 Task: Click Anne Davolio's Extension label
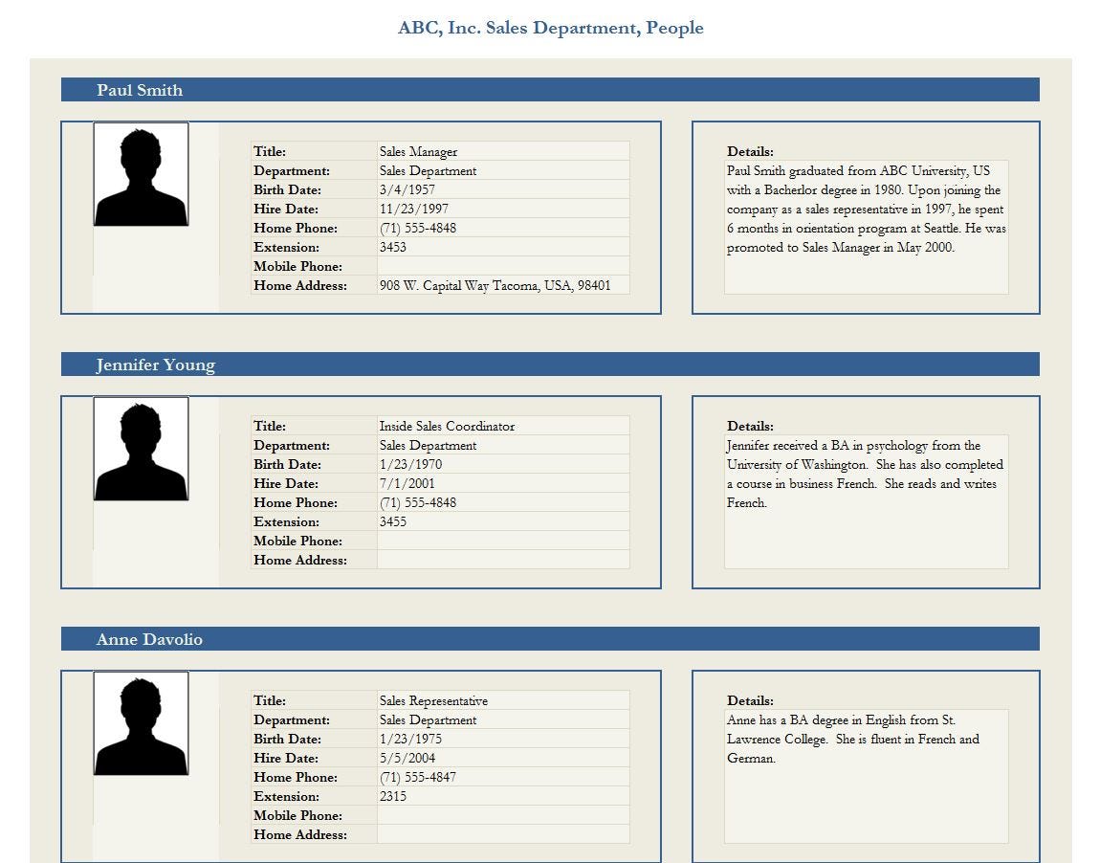coord(286,796)
